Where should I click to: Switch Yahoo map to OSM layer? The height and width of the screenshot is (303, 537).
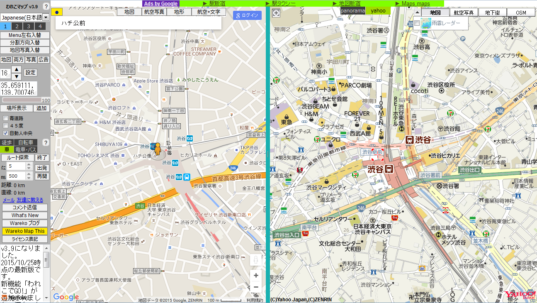coord(521,12)
